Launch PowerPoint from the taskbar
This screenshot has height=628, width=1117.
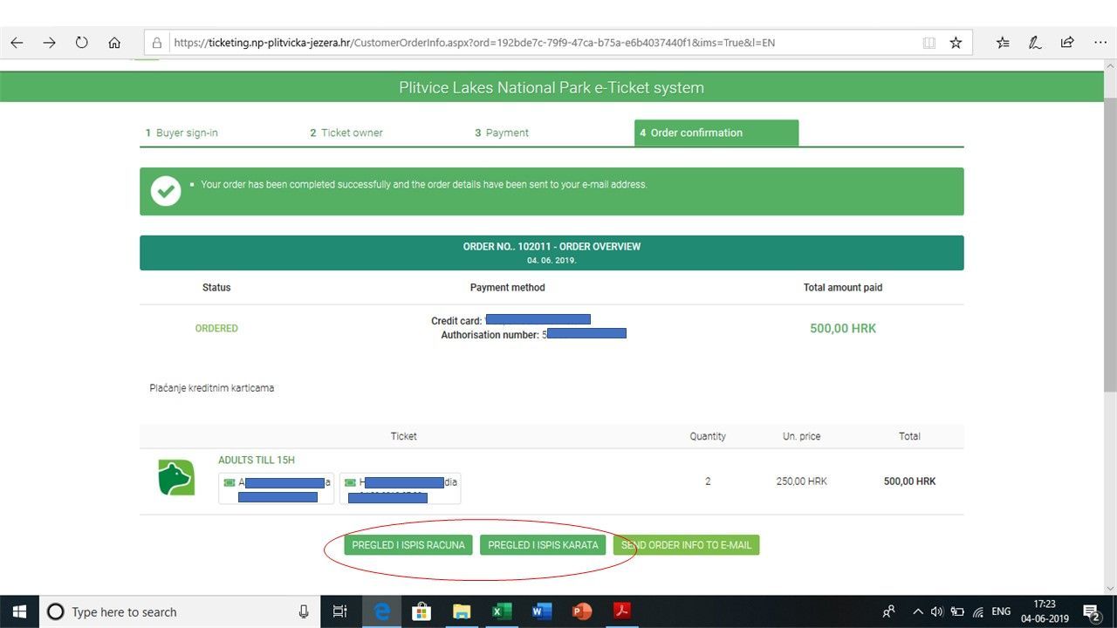pos(581,611)
